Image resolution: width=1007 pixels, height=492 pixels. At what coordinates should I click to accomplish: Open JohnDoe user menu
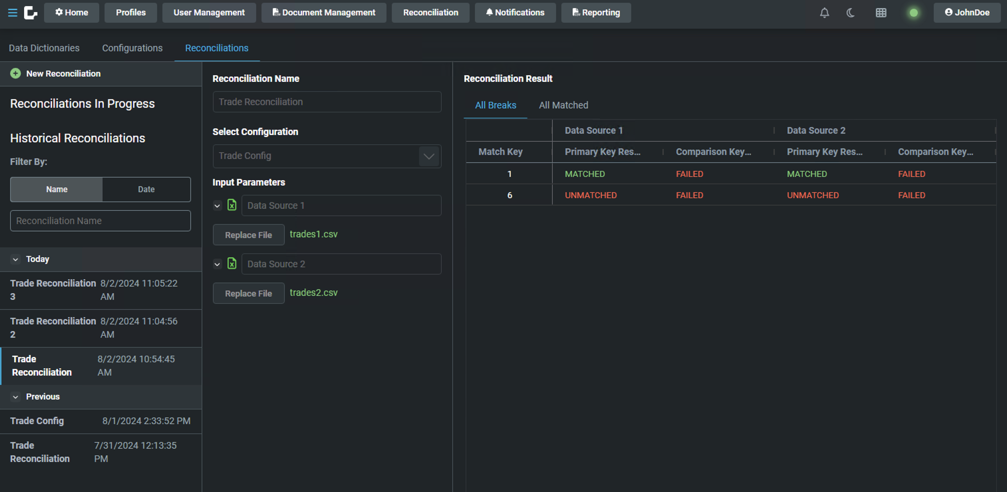[x=966, y=13]
